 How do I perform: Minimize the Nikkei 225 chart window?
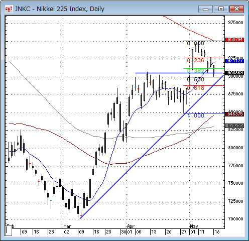pos(205,9)
